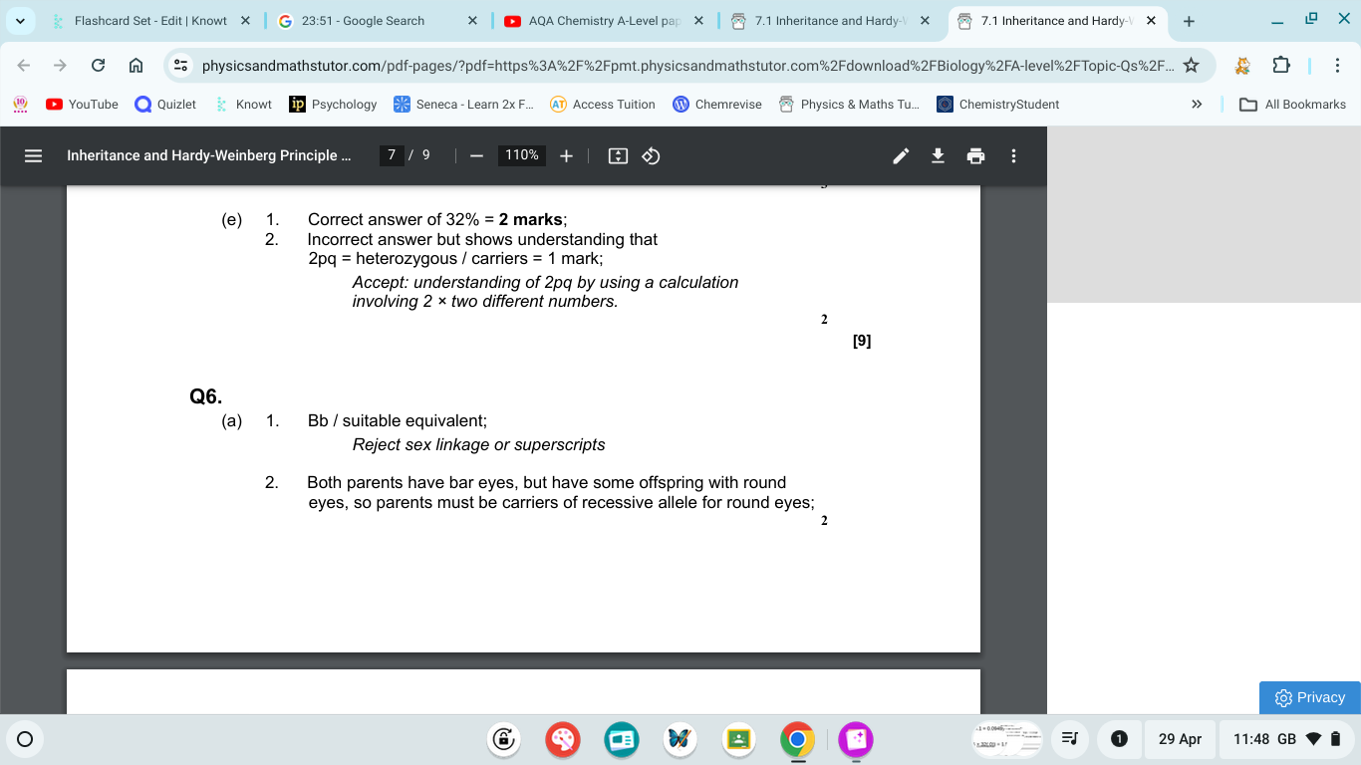Reload the current page
Screen dimensions: 1361x765
point(98,66)
